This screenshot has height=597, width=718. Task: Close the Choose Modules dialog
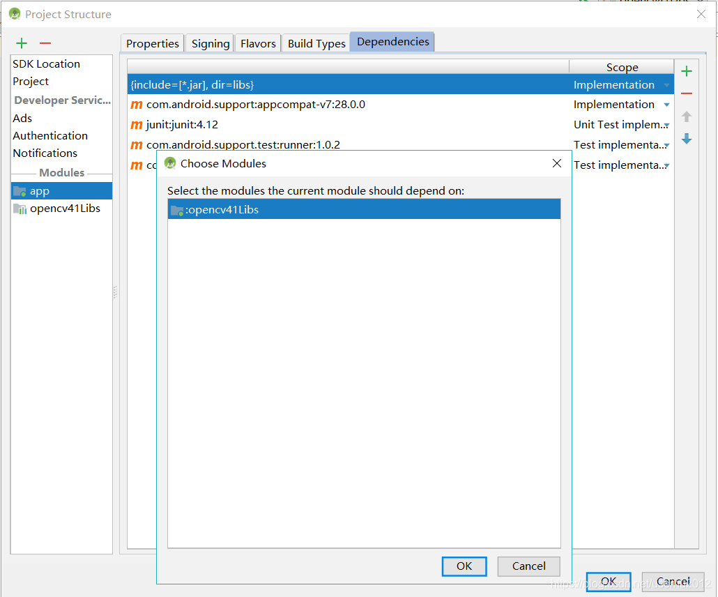pos(556,163)
